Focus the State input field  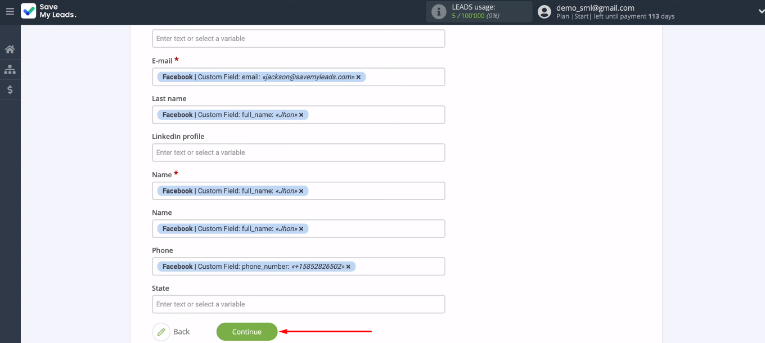point(299,304)
